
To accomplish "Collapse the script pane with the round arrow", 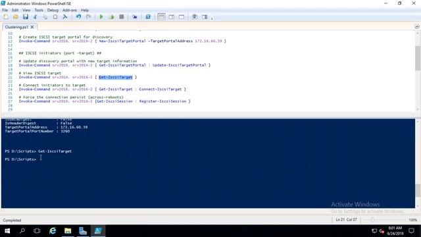I will coord(416,26).
